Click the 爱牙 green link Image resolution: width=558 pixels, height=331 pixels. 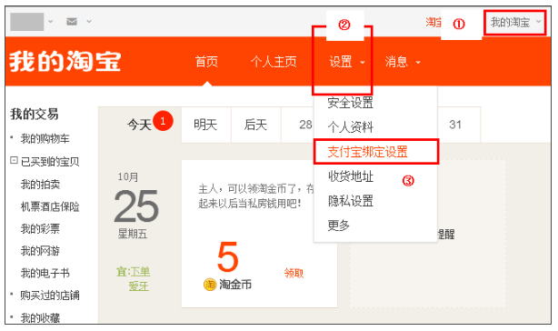click(x=139, y=286)
